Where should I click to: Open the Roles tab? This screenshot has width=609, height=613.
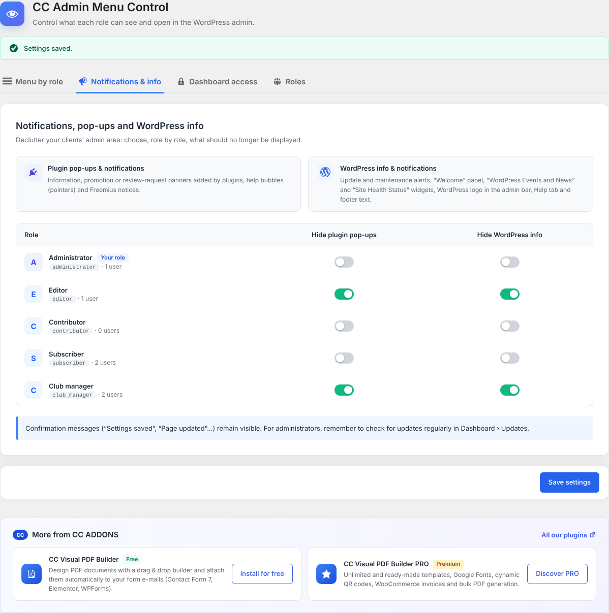pyautogui.click(x=290, y=82)
